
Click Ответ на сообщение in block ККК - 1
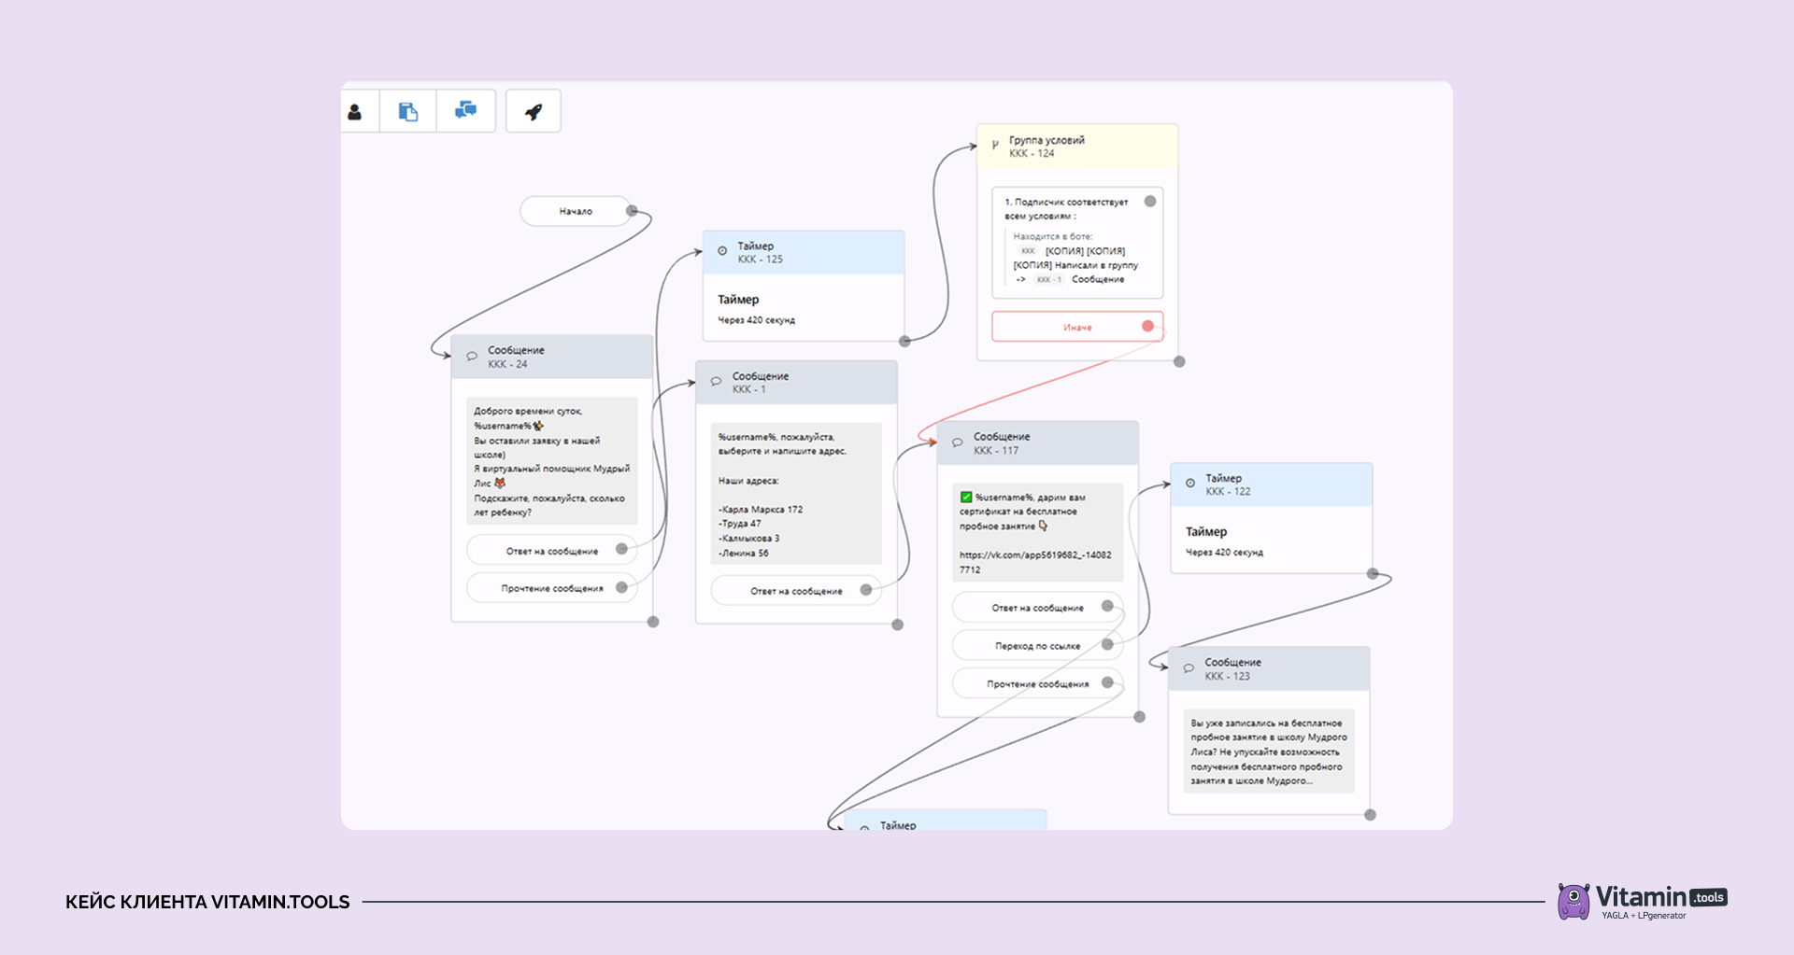point(796,591)
